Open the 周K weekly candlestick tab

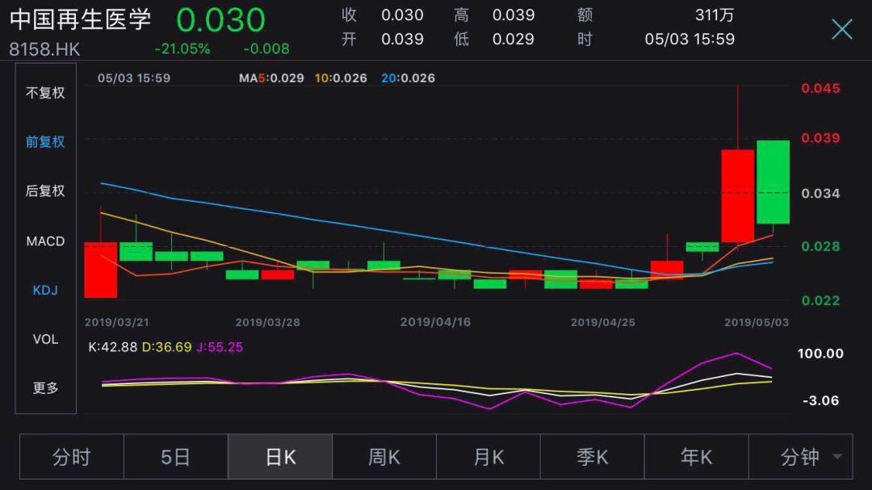coord(384,457)
